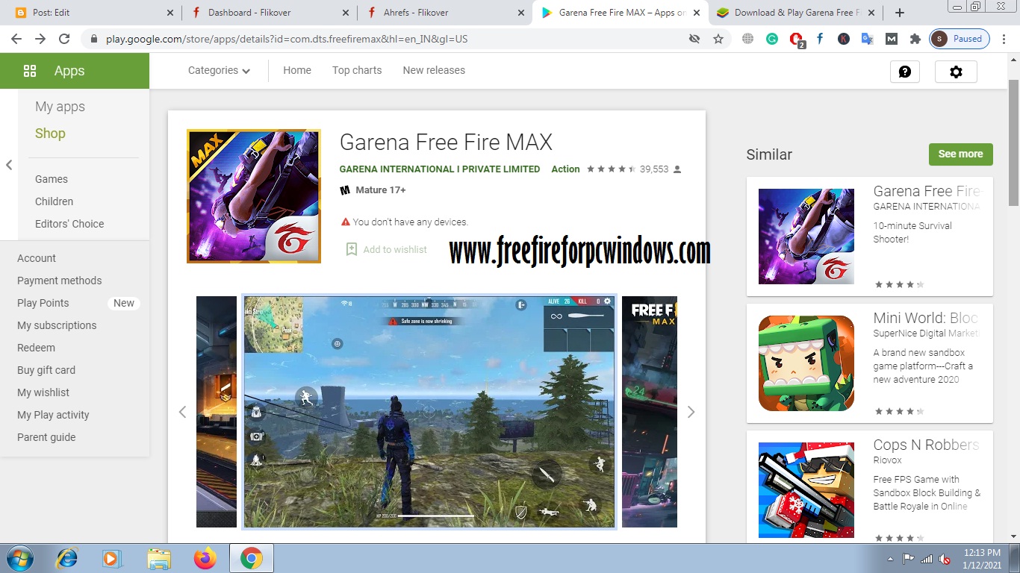The width and height of the screenshot is (1020, 573).
Task: Switch to Ahrefs - Flikover tab
Action: coord(444,13)
